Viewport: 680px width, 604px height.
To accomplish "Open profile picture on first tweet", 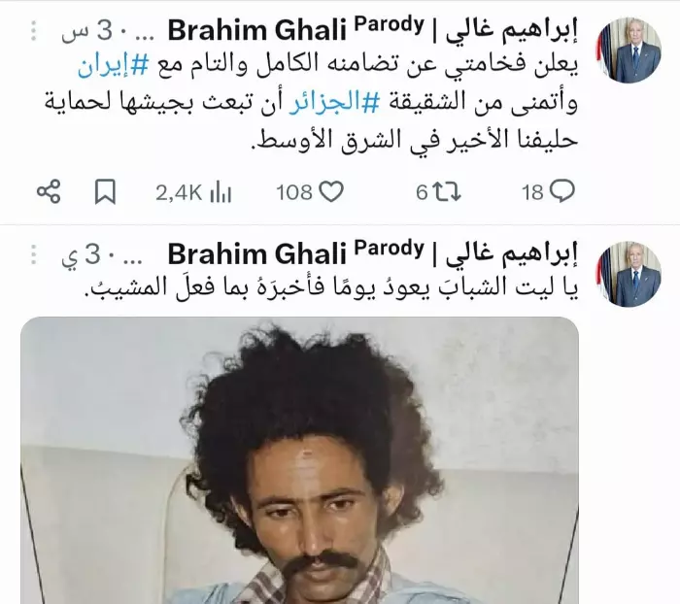I will pos(629,50).
